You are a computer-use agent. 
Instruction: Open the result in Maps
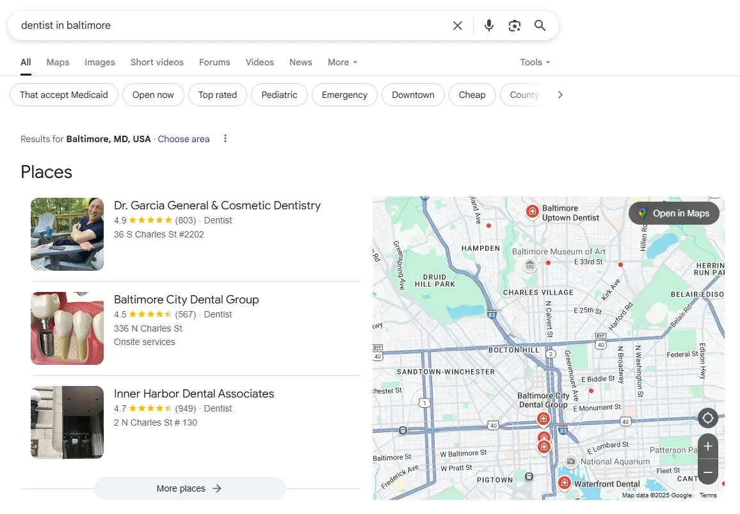(673, 213)
